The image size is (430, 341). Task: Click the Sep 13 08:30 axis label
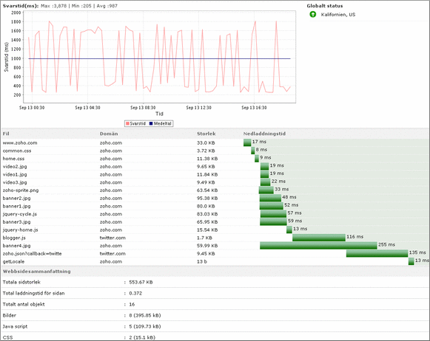pos(143,108)
